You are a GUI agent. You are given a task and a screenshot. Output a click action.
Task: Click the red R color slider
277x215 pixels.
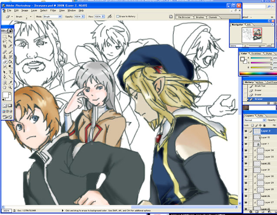pyautogui.click(x=261, y=58)
